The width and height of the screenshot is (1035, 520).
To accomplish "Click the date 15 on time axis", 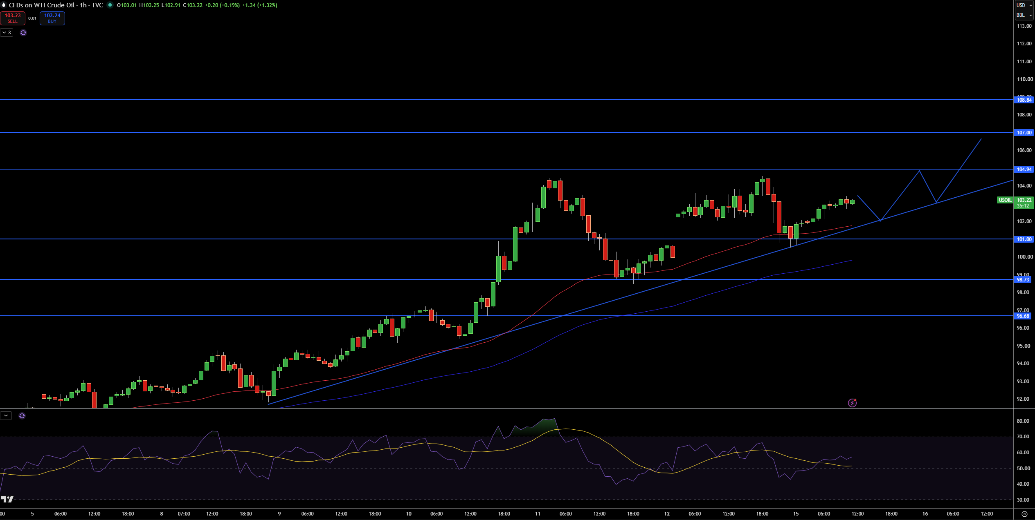I will click(796, 514).
